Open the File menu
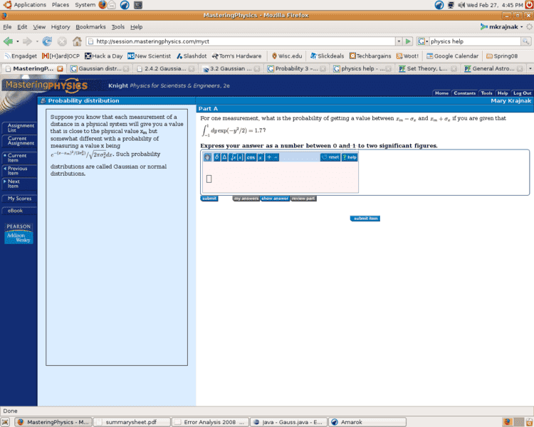Screen dimensions: 534x427 click(x=7, y=27)
